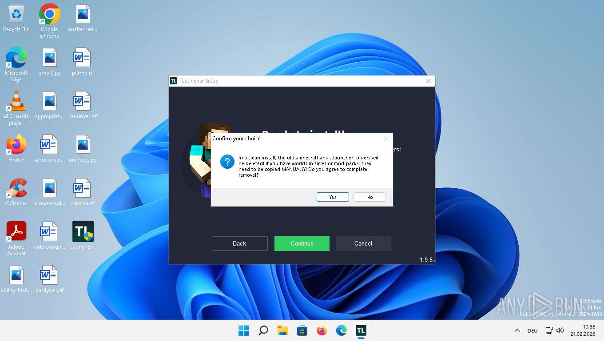Open the Recycle Bin desktop icon
Viewport: 604px width, 341px height.
(x=16, y=19)
